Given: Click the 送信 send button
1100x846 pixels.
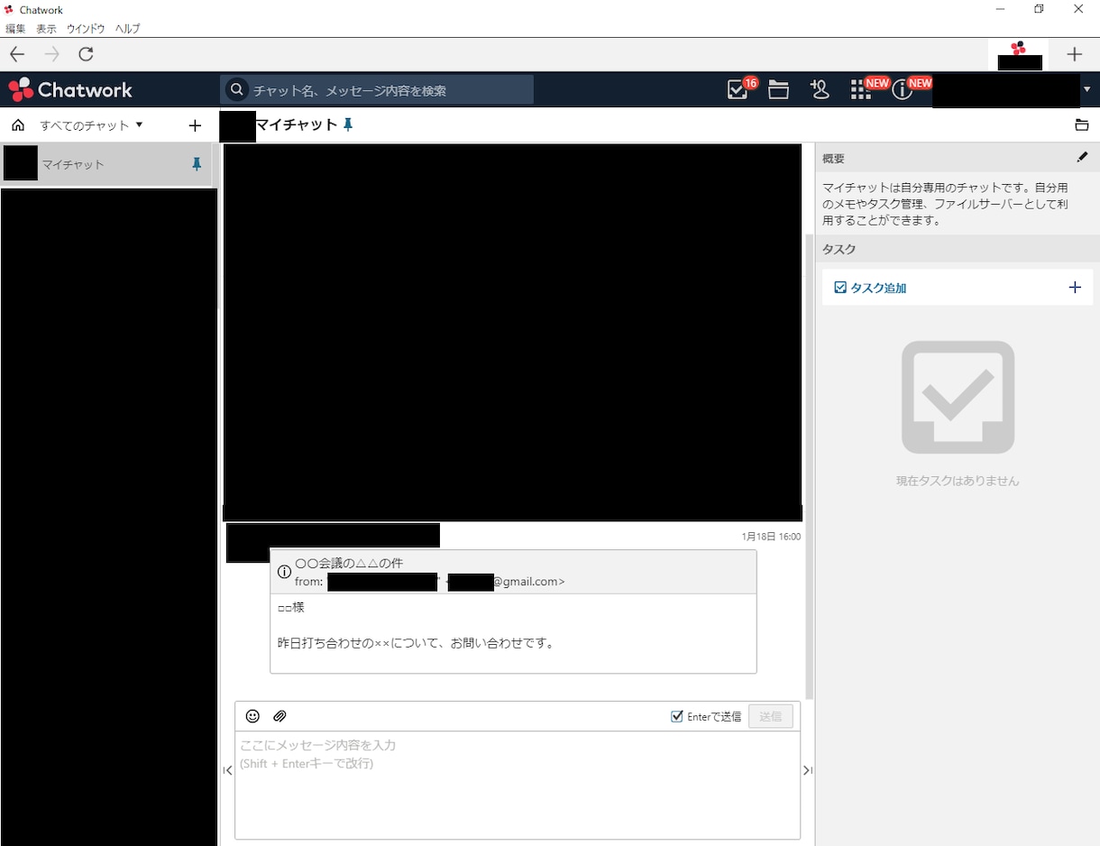Looking at the screenshot, I should pyautogui.click(x=771, y=716).
